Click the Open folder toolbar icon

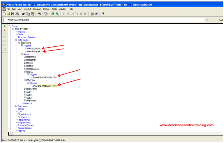coord(8,14)
